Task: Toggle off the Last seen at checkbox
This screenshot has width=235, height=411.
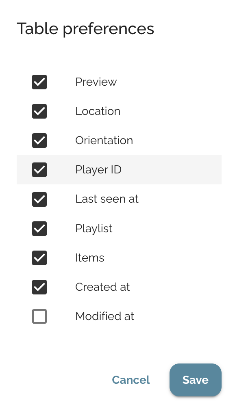Action: (x=39, y=199)
